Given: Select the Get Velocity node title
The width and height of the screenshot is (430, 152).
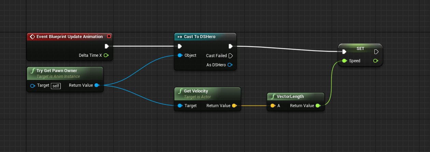Looking at the screenshot, I should pos(196,91).
